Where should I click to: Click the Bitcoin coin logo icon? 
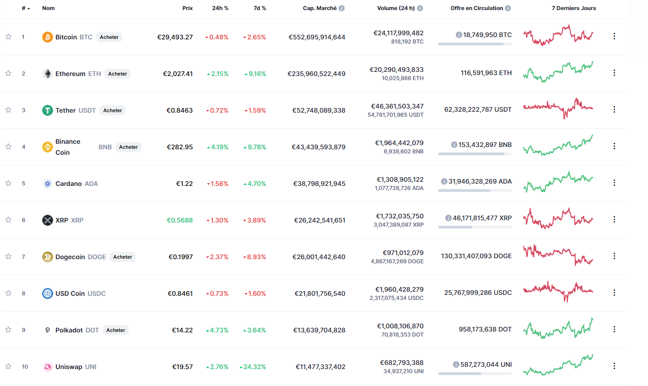pos(48,37)
